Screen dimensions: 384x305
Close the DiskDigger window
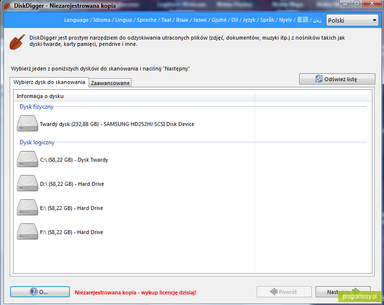372,3
